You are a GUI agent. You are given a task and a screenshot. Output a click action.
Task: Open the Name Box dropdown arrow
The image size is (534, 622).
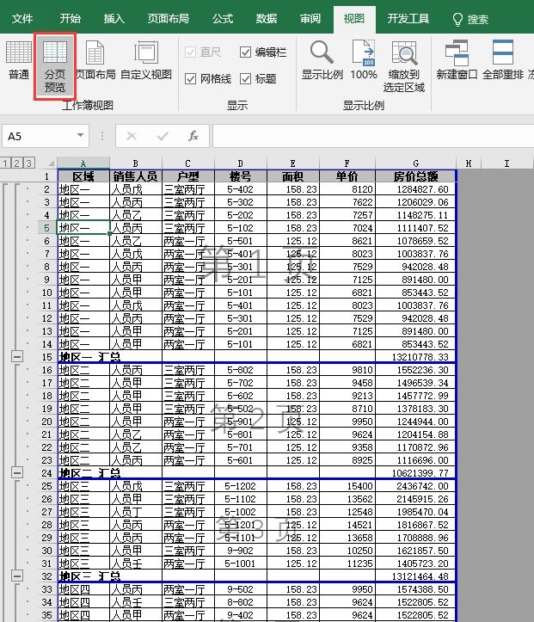point(81,136)
